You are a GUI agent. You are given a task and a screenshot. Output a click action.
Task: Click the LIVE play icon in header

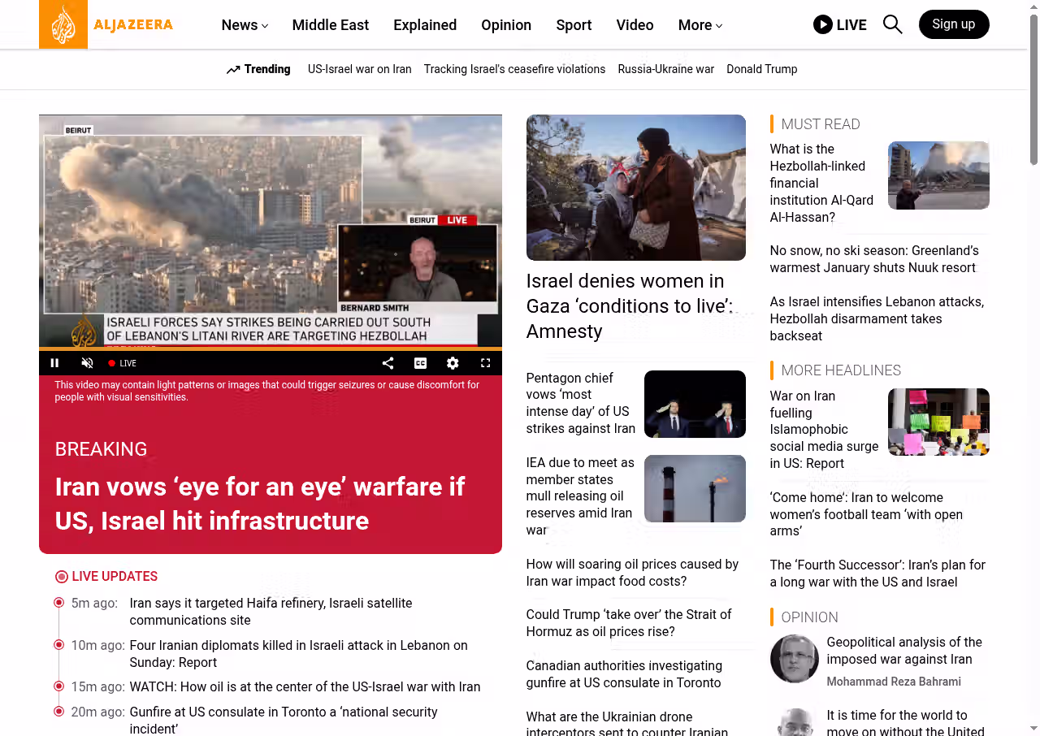click(x=822, y=24)
